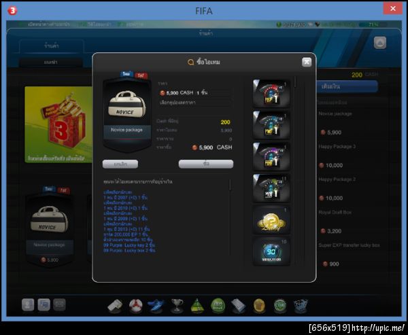This screenshot has height=335, width=408.
Task: Click the wide buy button in dialog
Action: (206, 164)
